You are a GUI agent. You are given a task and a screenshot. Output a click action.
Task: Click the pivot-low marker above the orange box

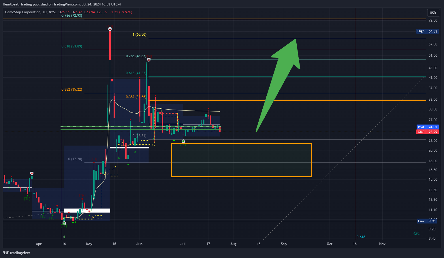click(183, 141)
